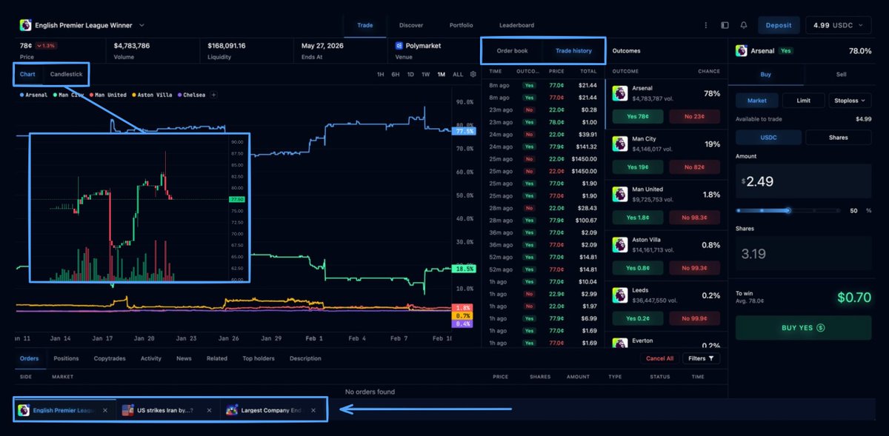Open the orders Filters dropdown
The height and width of the screenshot is (436, 889).
(x=701, y=358)
